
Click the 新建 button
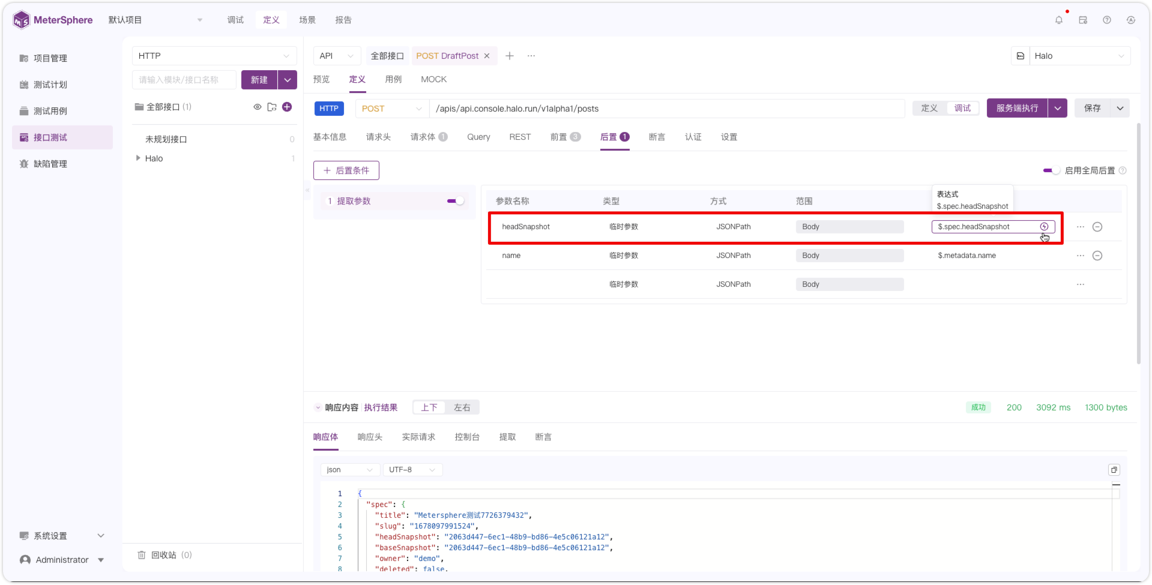[x=259, y=80]
